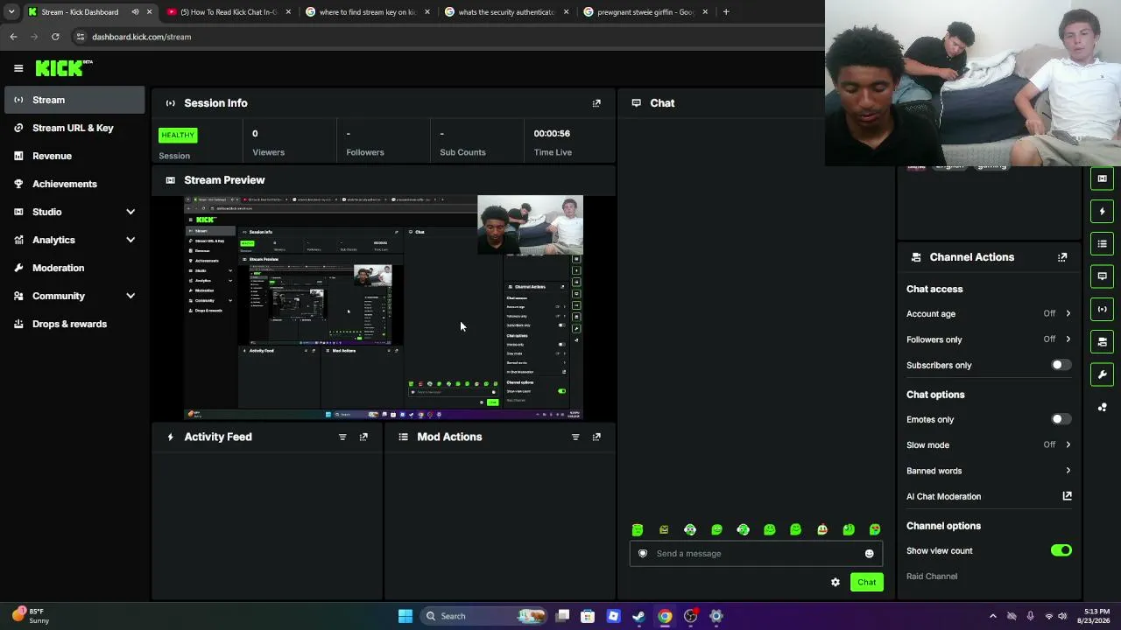Screen dimensions: 1121x630
Task: Show hidden system tray icons
Action: 992,616
